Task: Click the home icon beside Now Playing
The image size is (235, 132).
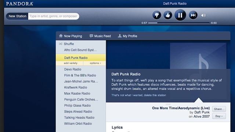Action: 61,36
